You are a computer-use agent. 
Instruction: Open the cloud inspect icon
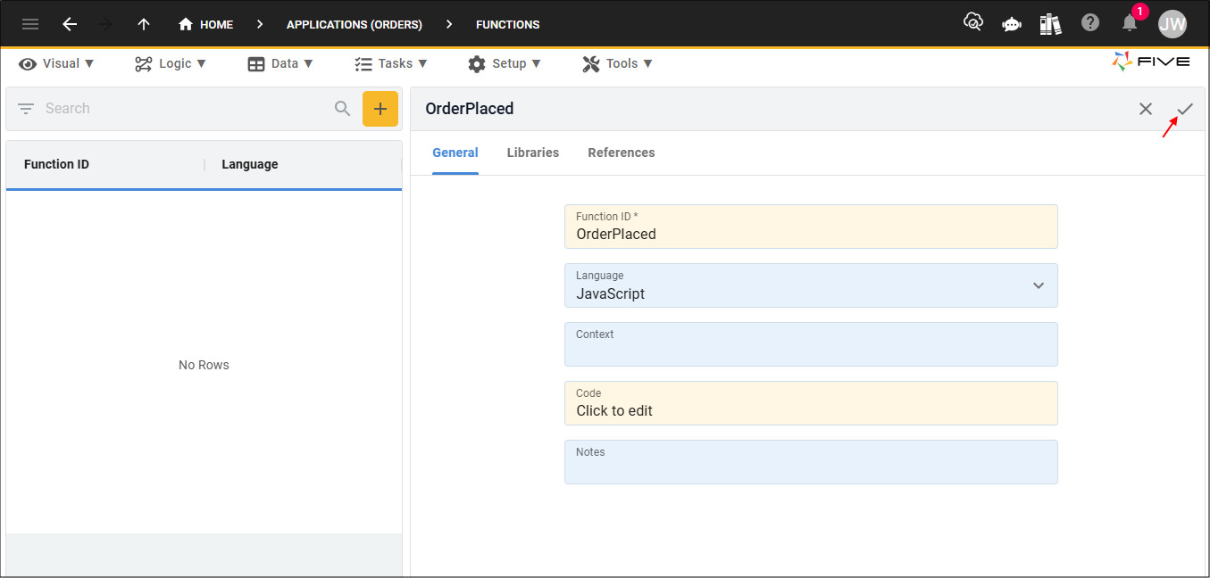(x=973, y=23)
